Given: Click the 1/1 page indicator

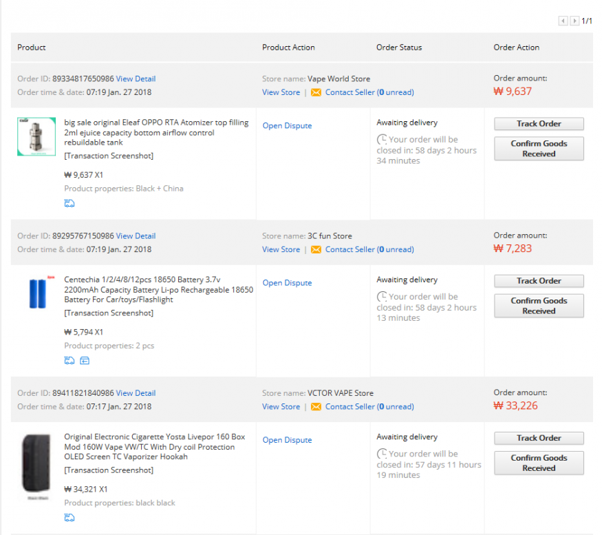Looking at the screenshot, I should (587, 21).
